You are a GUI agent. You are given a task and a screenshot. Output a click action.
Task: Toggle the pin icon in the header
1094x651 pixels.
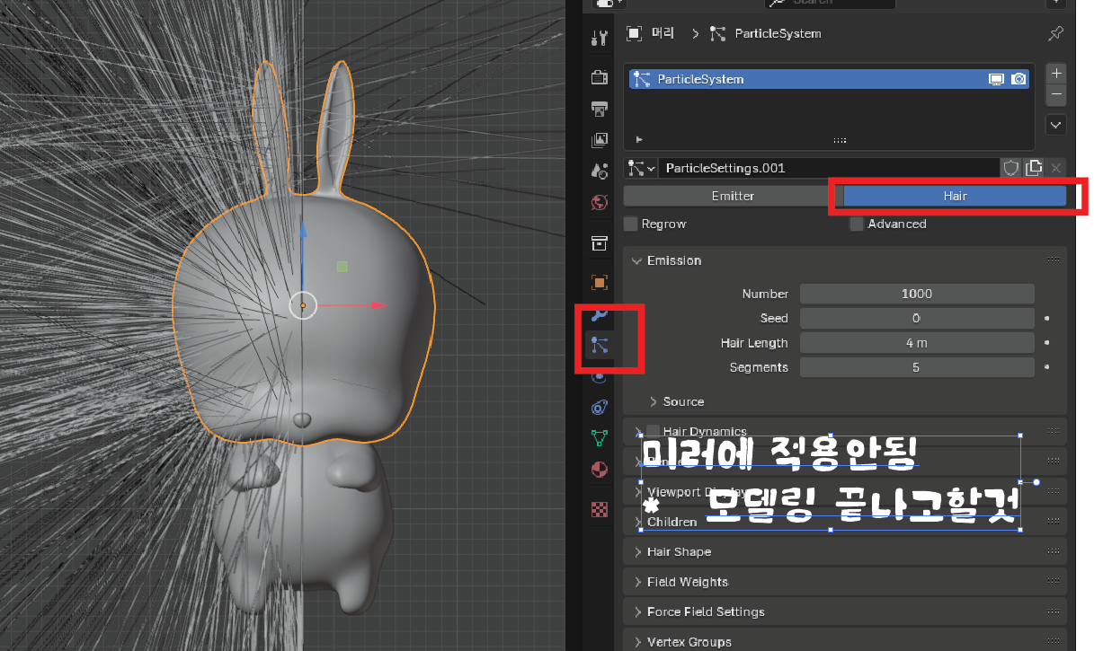[1056, 33]
